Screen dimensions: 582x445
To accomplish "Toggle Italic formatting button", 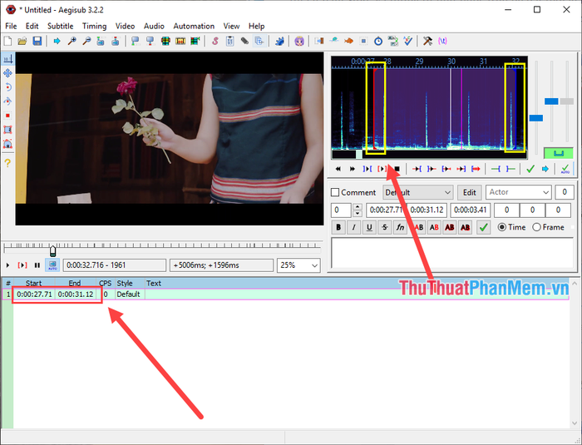I will (x=353, y=227).
